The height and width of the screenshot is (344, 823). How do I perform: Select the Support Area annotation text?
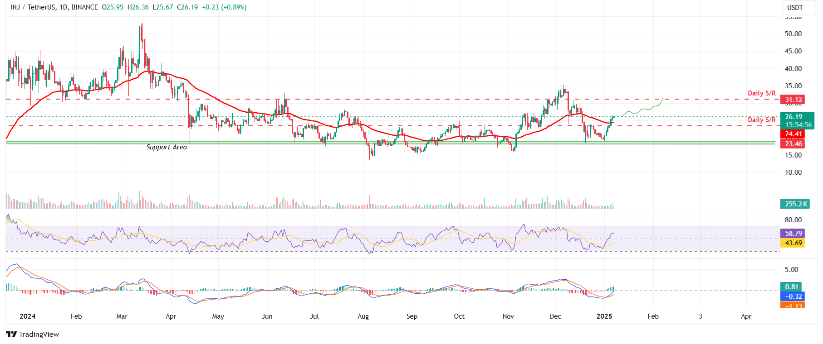point(167,147)
